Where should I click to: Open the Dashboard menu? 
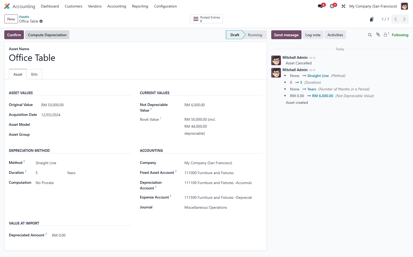click(x=50, y=6)
